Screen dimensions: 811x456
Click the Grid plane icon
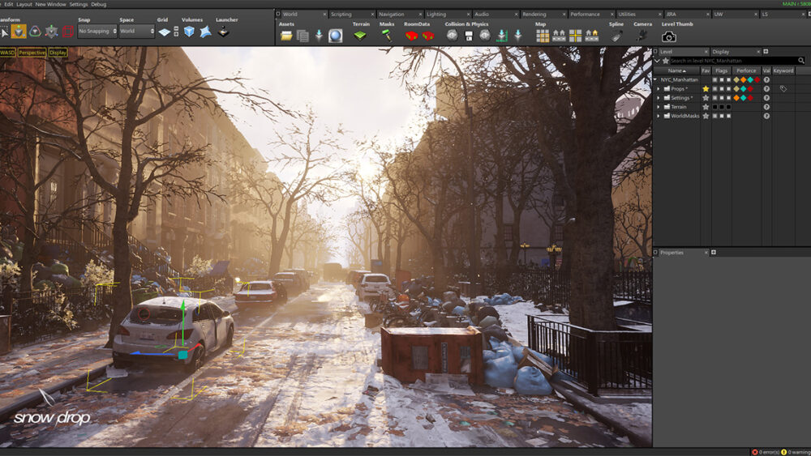pyautogui.click(x=165, y=32)
